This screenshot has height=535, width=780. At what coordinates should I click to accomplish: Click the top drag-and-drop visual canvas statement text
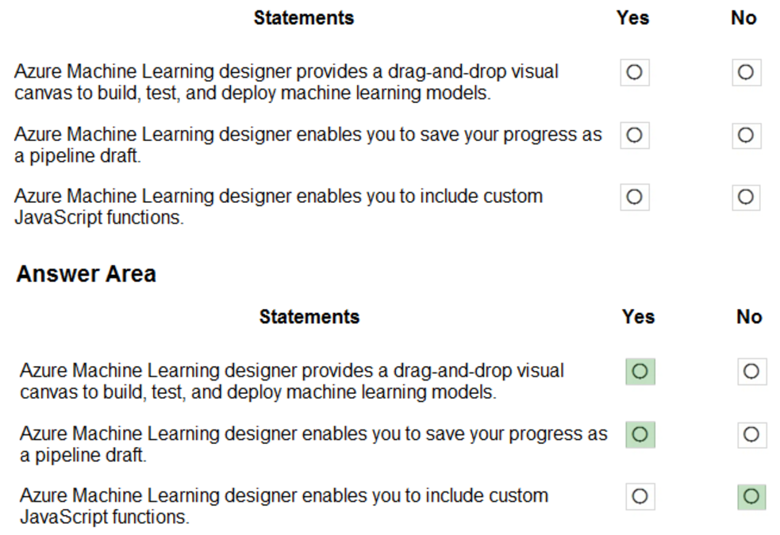(x=286, y=82)
